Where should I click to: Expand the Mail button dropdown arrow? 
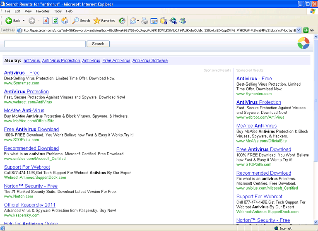[x=138, y=20]
